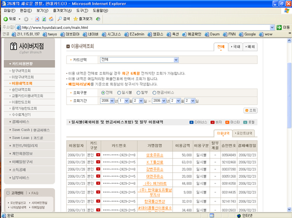Click the Go (이동) button by address bar
Image resolution: width=292 pixels, height=218 pixels.
click(x=283, y=27)
